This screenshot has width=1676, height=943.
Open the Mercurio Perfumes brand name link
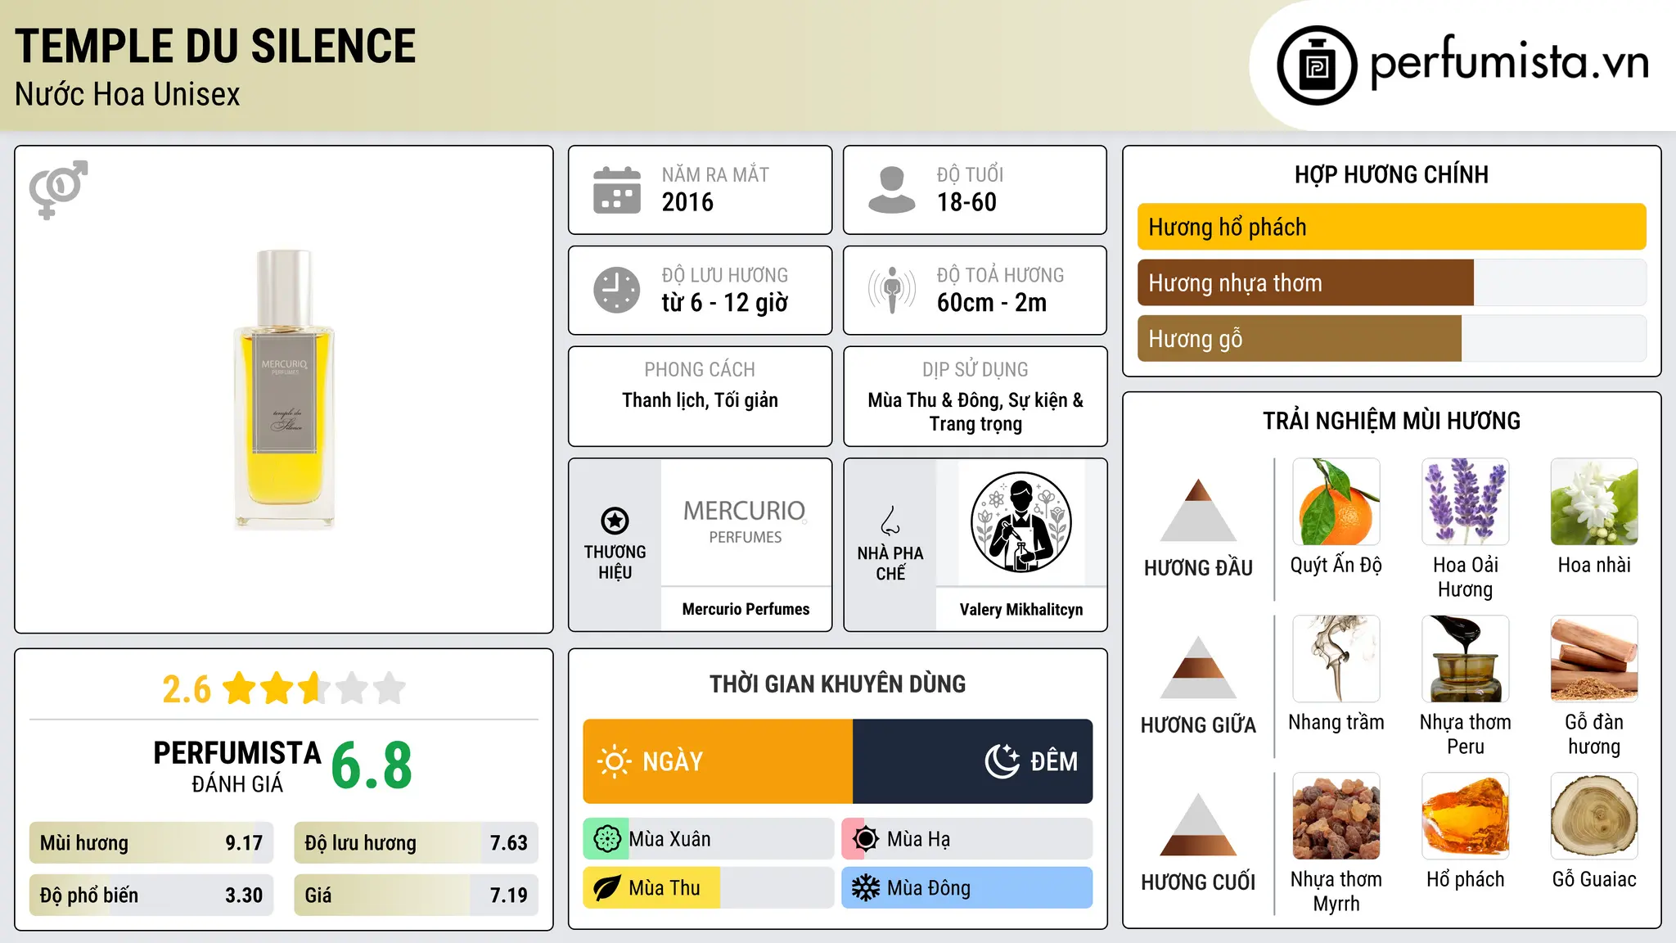(746, 609)
